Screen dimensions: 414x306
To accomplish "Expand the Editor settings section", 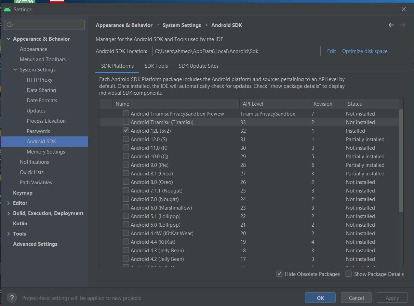I will coord(8,203).
